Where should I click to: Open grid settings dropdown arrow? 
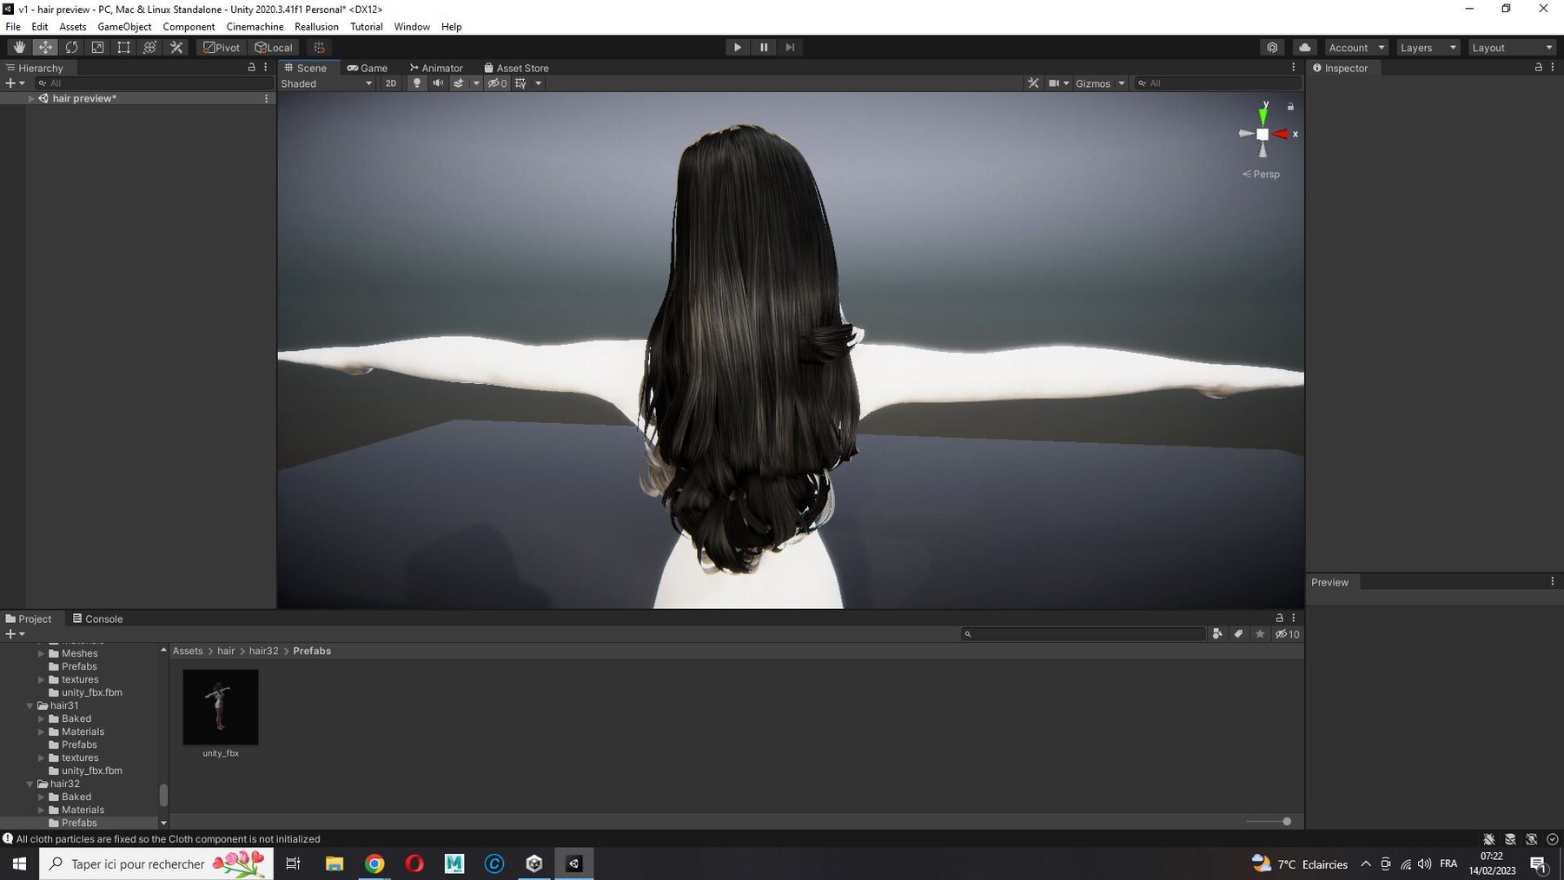[539, 83]
